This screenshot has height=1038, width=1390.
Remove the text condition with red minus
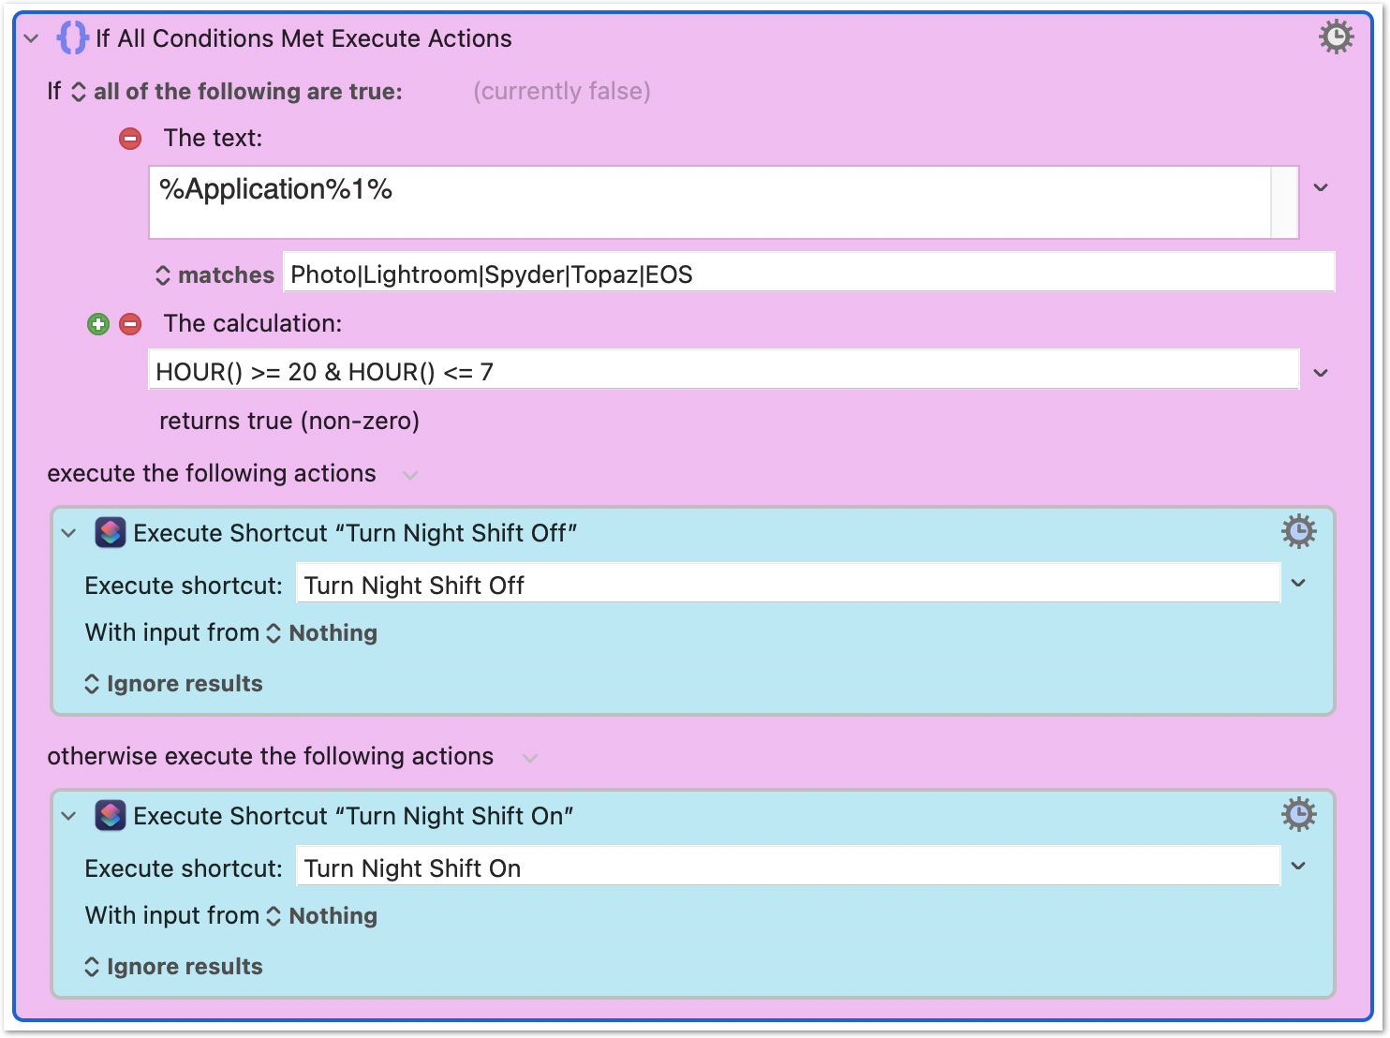130,139
